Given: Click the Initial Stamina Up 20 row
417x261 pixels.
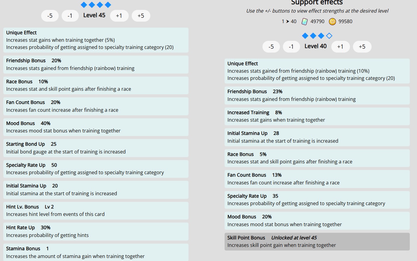Looking at the screenshot, I should pos(96,190).
